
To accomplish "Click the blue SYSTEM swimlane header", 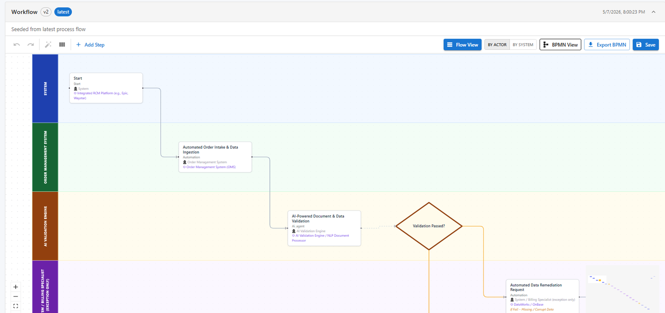I will (45, 88).
